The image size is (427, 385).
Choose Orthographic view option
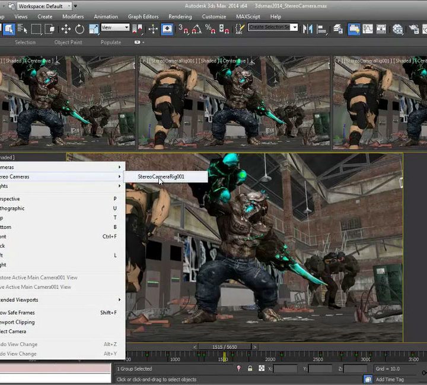click(x=61, y=208)
